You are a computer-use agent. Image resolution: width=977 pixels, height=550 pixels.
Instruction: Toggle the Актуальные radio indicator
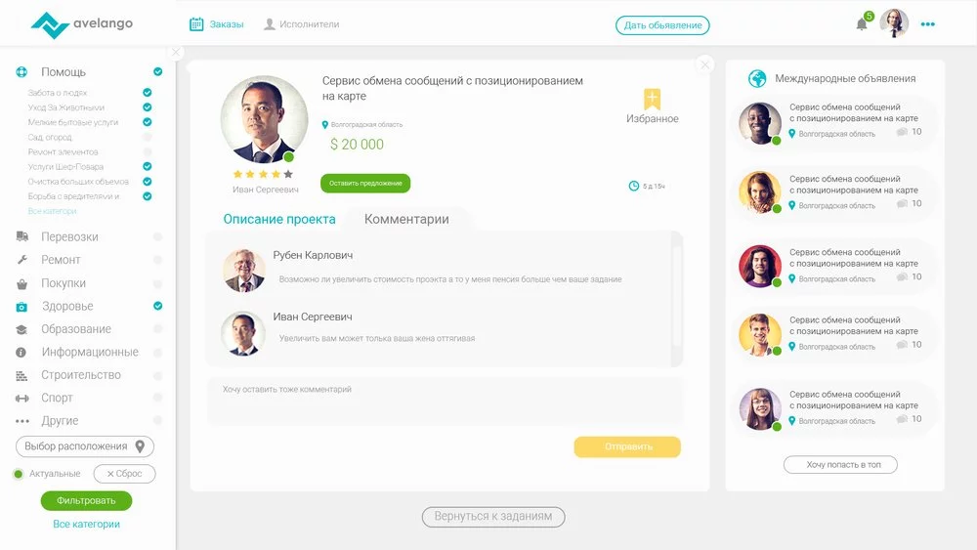click(x=18, y=474)
